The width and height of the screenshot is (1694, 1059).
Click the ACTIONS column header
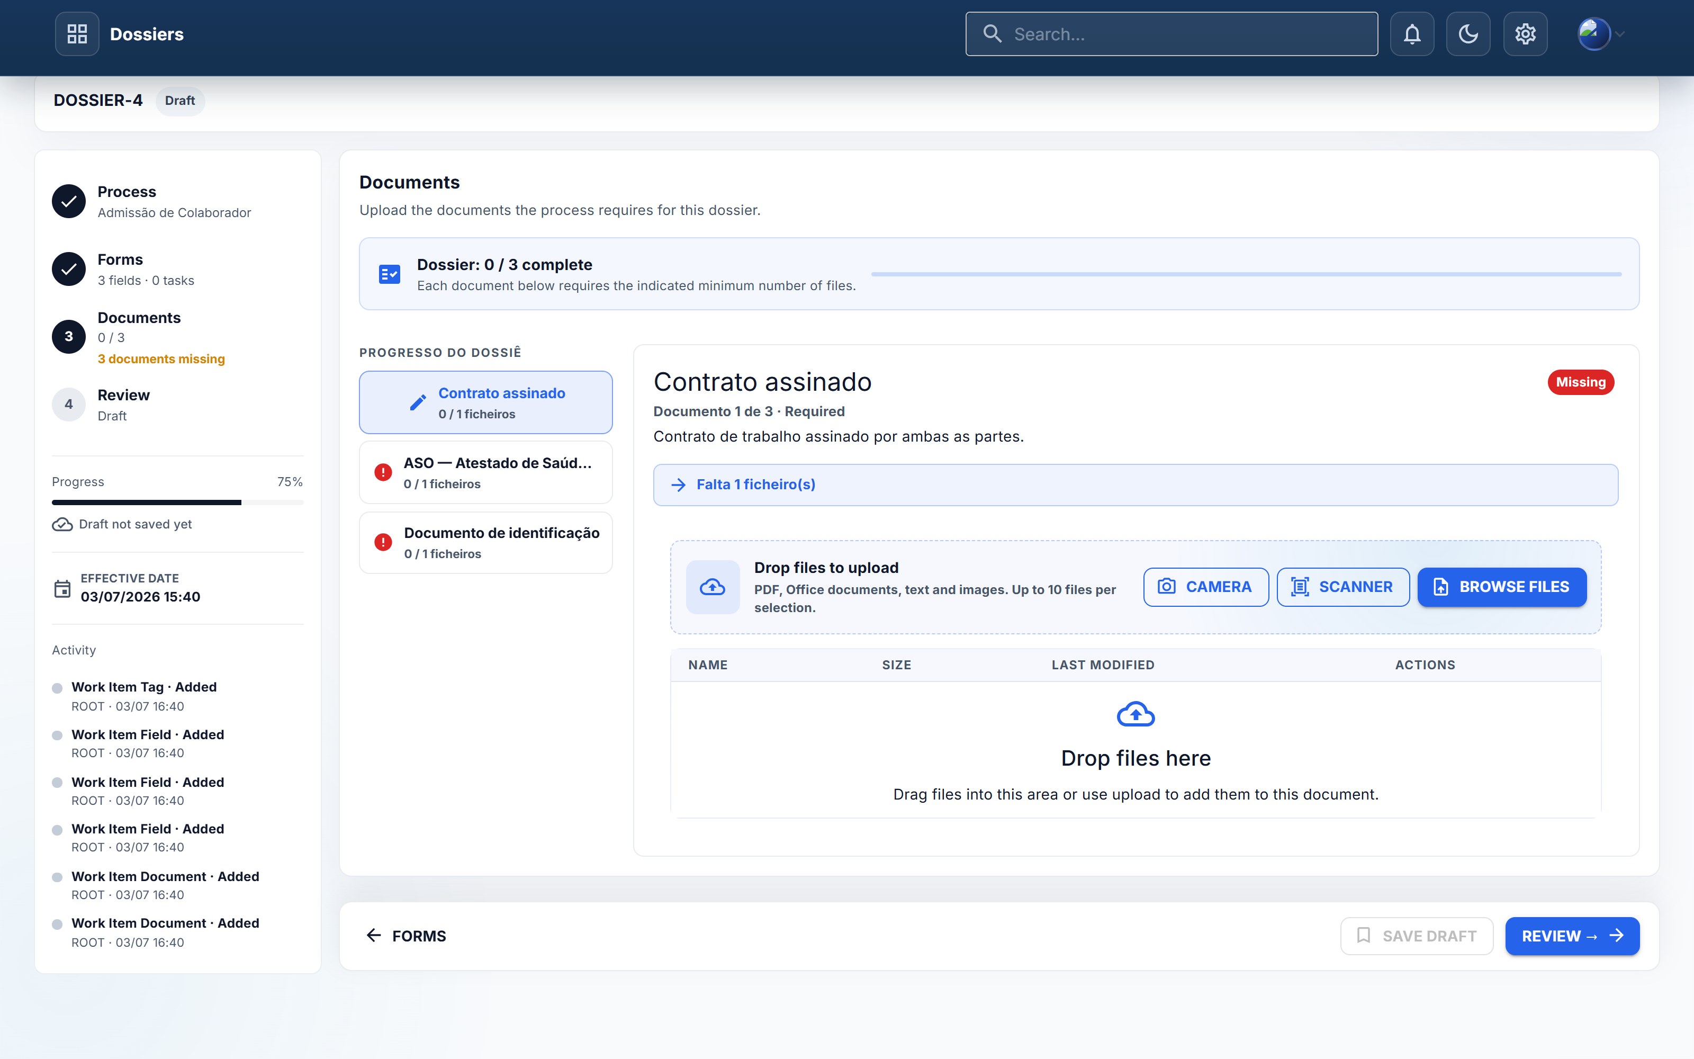[1425, 666]
